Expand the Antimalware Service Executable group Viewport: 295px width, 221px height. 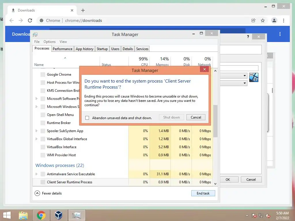point(37,174)
